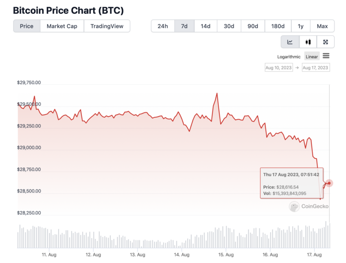Choose the 30d time range

click(x=229, y=26)
